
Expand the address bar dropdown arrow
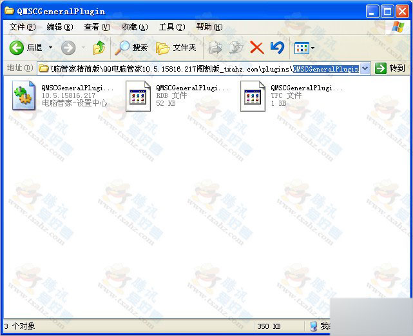click(x=365, y=68)
